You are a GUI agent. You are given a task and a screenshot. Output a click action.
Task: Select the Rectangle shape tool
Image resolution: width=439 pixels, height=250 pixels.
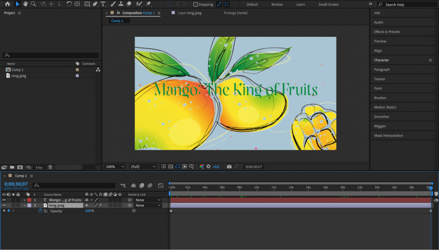click(x=86, y=4)
